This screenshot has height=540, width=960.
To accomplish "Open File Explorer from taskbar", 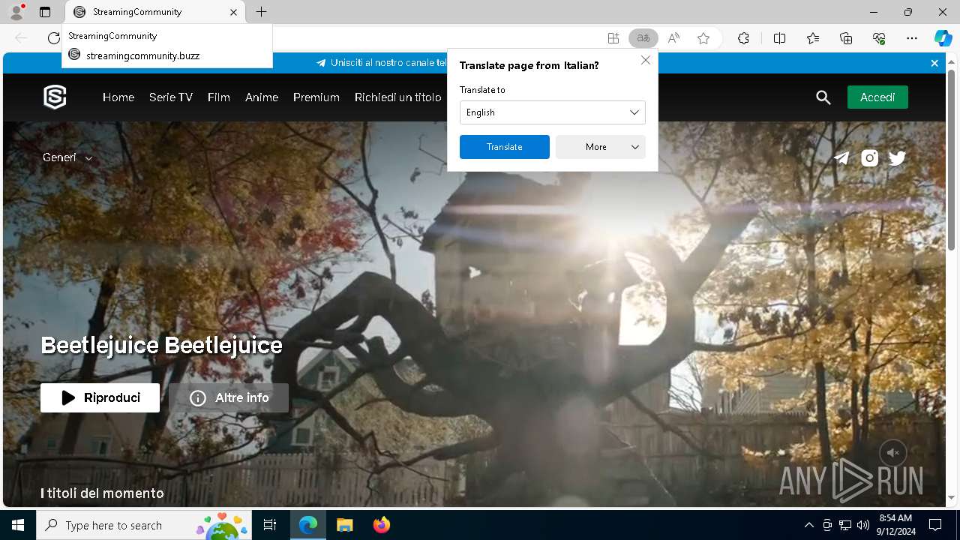I will (345, 525).
